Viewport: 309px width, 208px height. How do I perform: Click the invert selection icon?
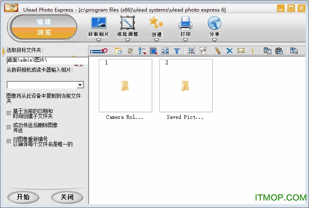tap(203, 51)
